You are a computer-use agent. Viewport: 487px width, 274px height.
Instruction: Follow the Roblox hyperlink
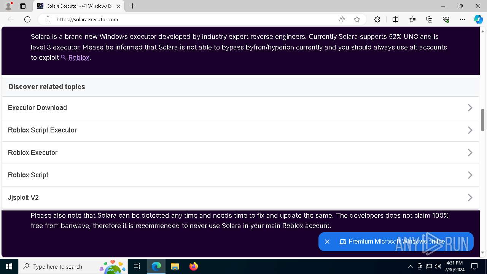click(x=78, y=58)
